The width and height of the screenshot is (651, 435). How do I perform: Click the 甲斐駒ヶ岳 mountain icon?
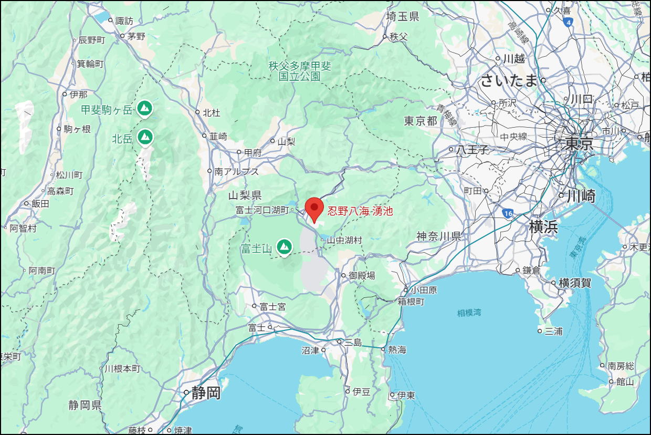tap(144, 109)
